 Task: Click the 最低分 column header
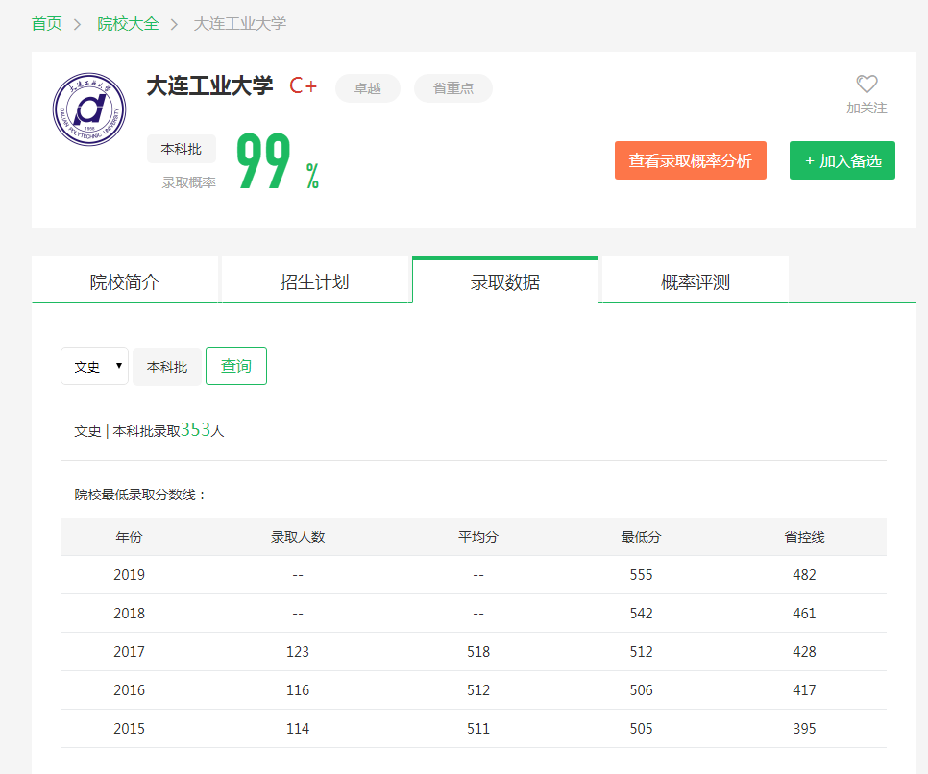click(641, 537)
